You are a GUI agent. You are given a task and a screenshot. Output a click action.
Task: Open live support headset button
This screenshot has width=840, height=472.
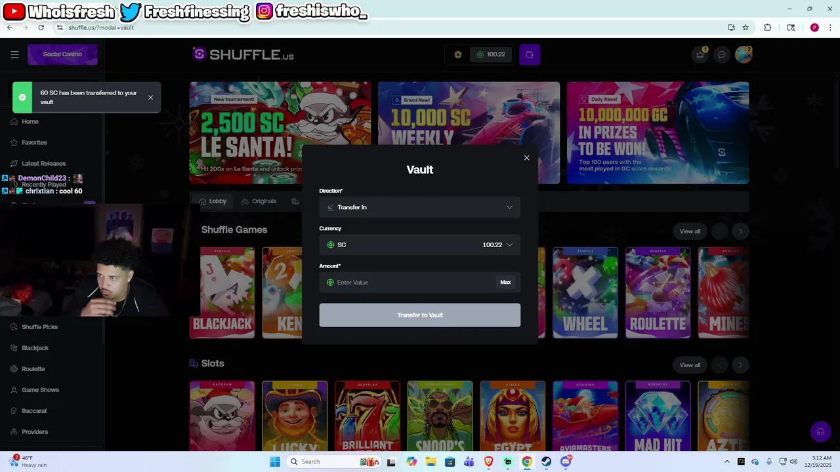coord(820,432)
